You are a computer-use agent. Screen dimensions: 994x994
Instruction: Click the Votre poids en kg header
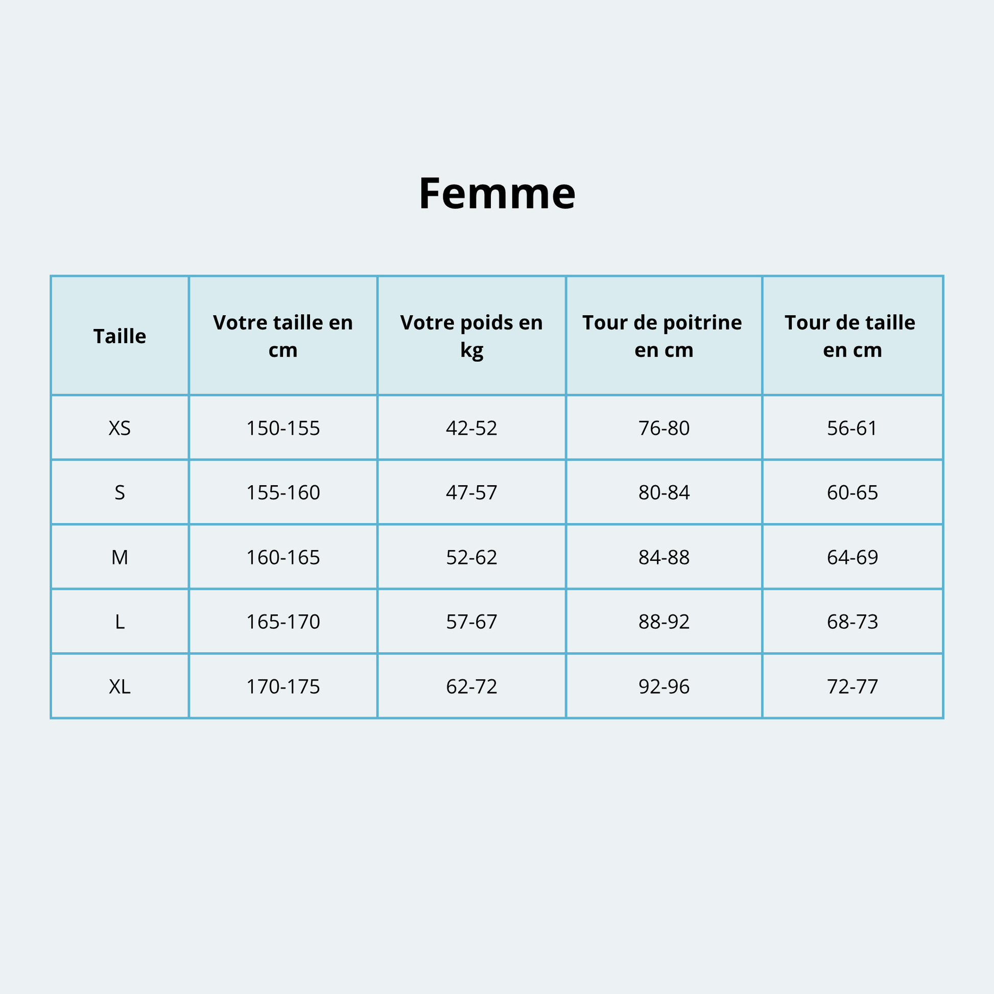coord(471,336)
